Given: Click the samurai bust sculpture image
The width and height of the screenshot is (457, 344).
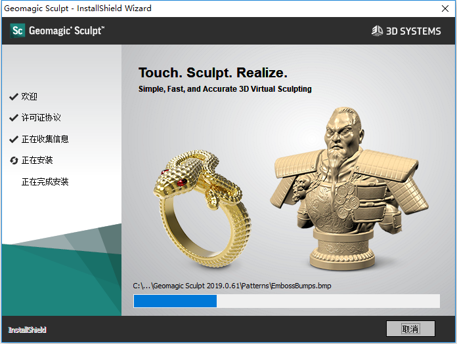Looking at the screenshot, I should tap(349, 189).
